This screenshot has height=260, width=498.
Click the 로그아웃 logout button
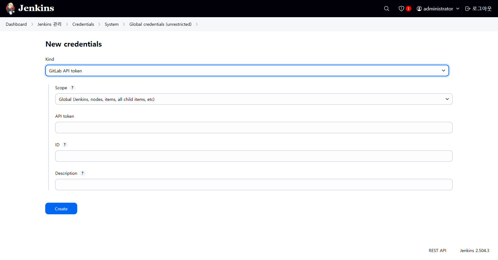[x=478, y=9]
